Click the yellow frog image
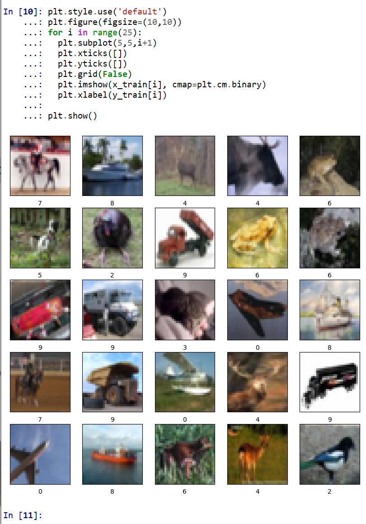This screenshot has width=366, height=524. (257, 238)
